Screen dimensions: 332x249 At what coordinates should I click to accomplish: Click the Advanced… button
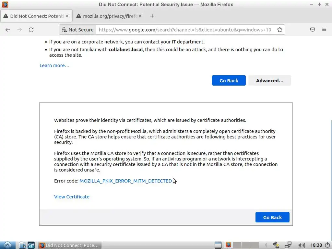(x=269, y=80)
